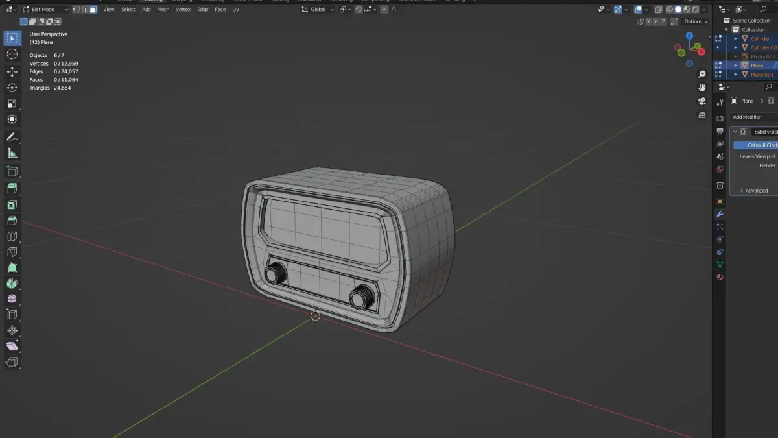The image size is (778, 438).
Task: Select the Edge Slide tool
Action: [12, 315]
